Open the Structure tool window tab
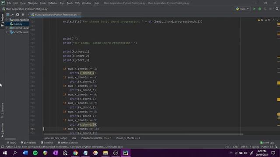Image resolution: width=280 pixels, height=157 pixels. [2, 110]
